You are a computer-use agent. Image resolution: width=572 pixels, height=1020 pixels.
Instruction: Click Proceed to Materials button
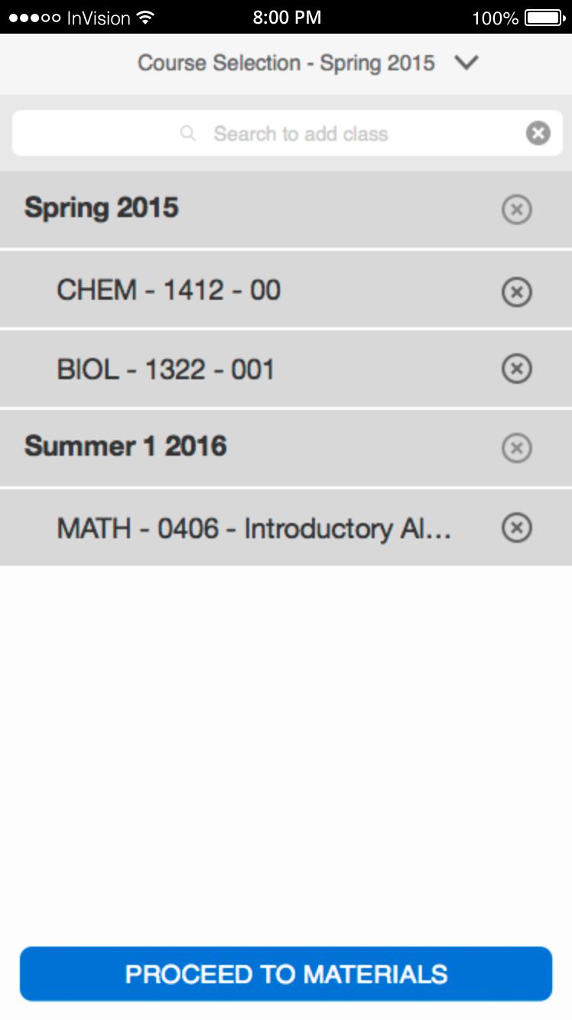pyautogui.click(x=286, y=973)
